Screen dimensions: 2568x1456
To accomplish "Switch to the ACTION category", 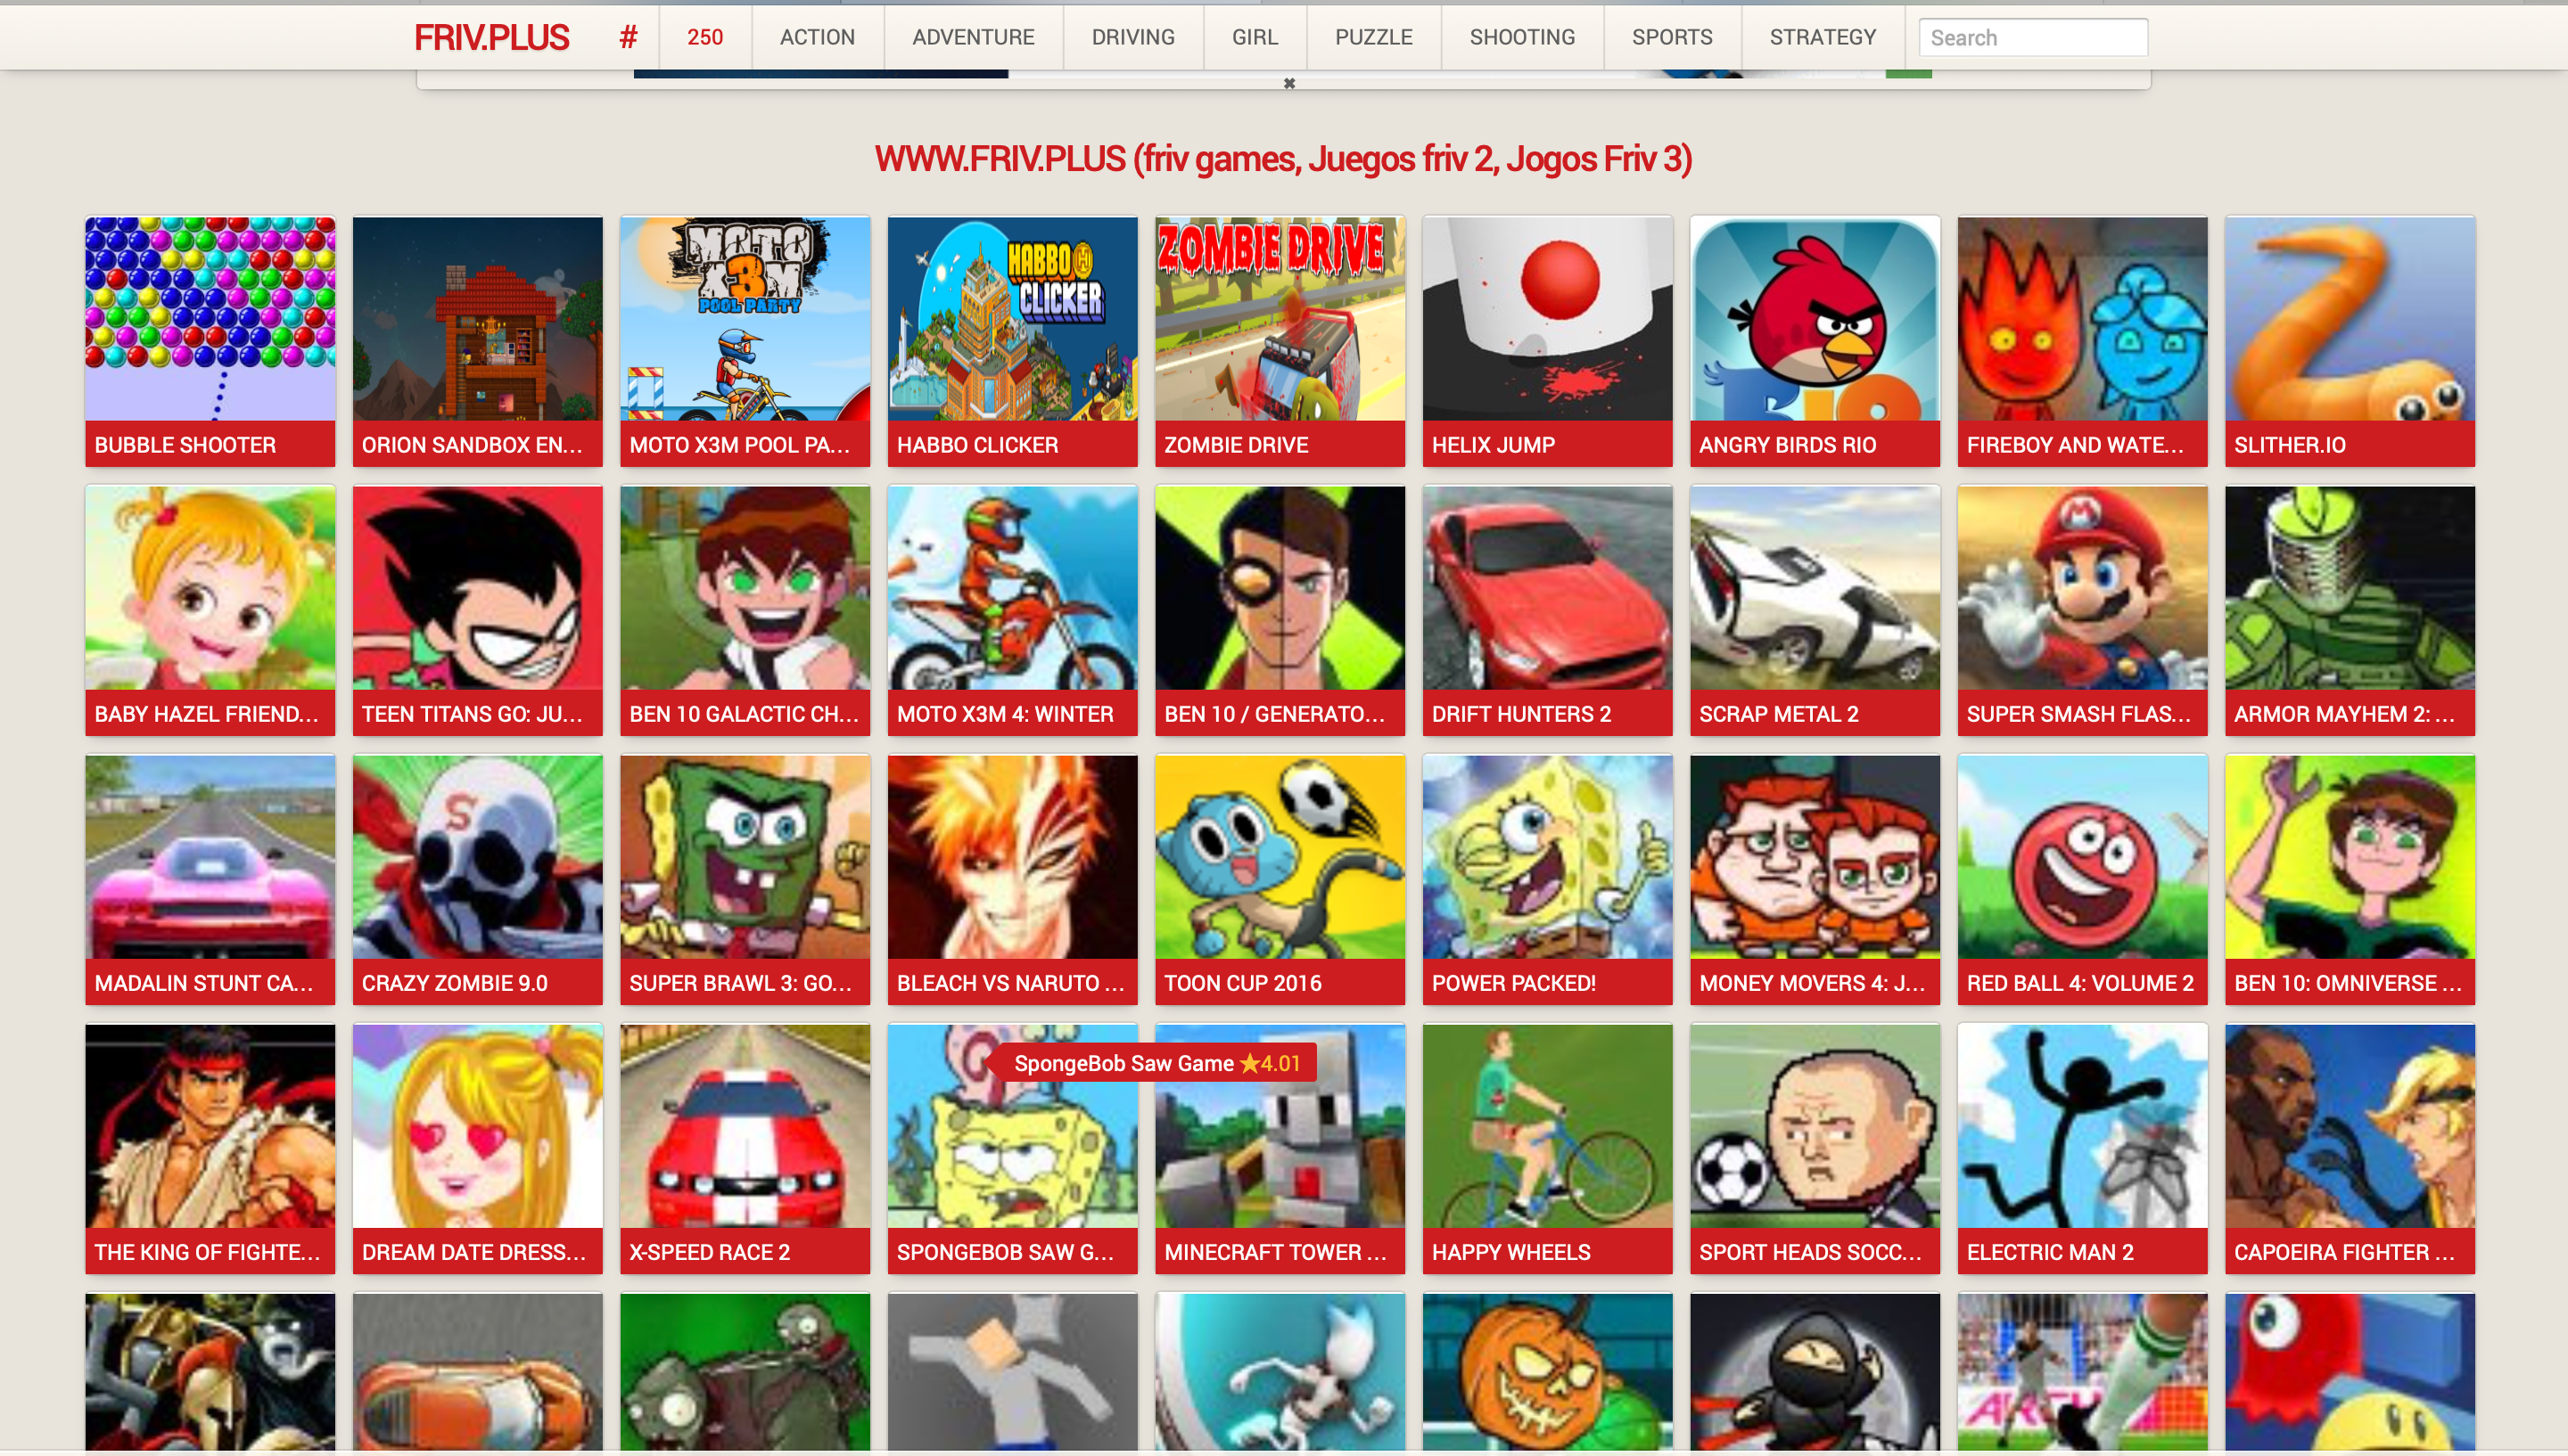I will pyautogui.click(x=818, y=38).
